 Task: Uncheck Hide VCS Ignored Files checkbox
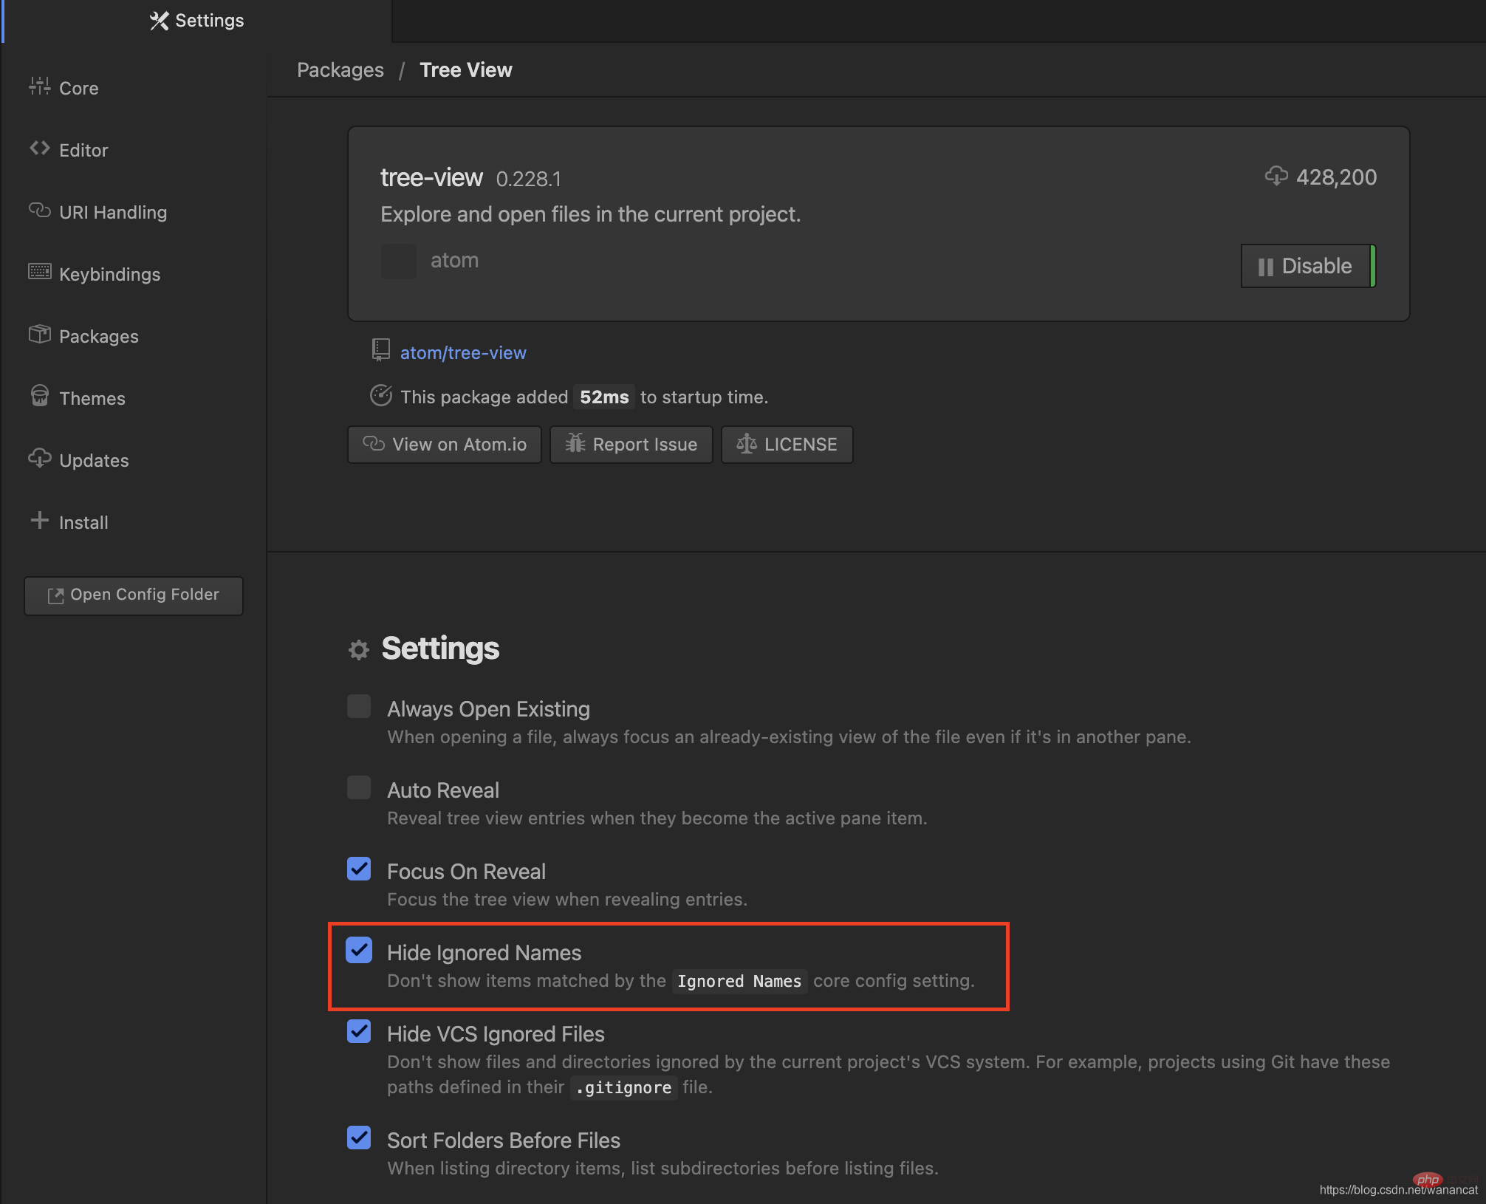359,1031
